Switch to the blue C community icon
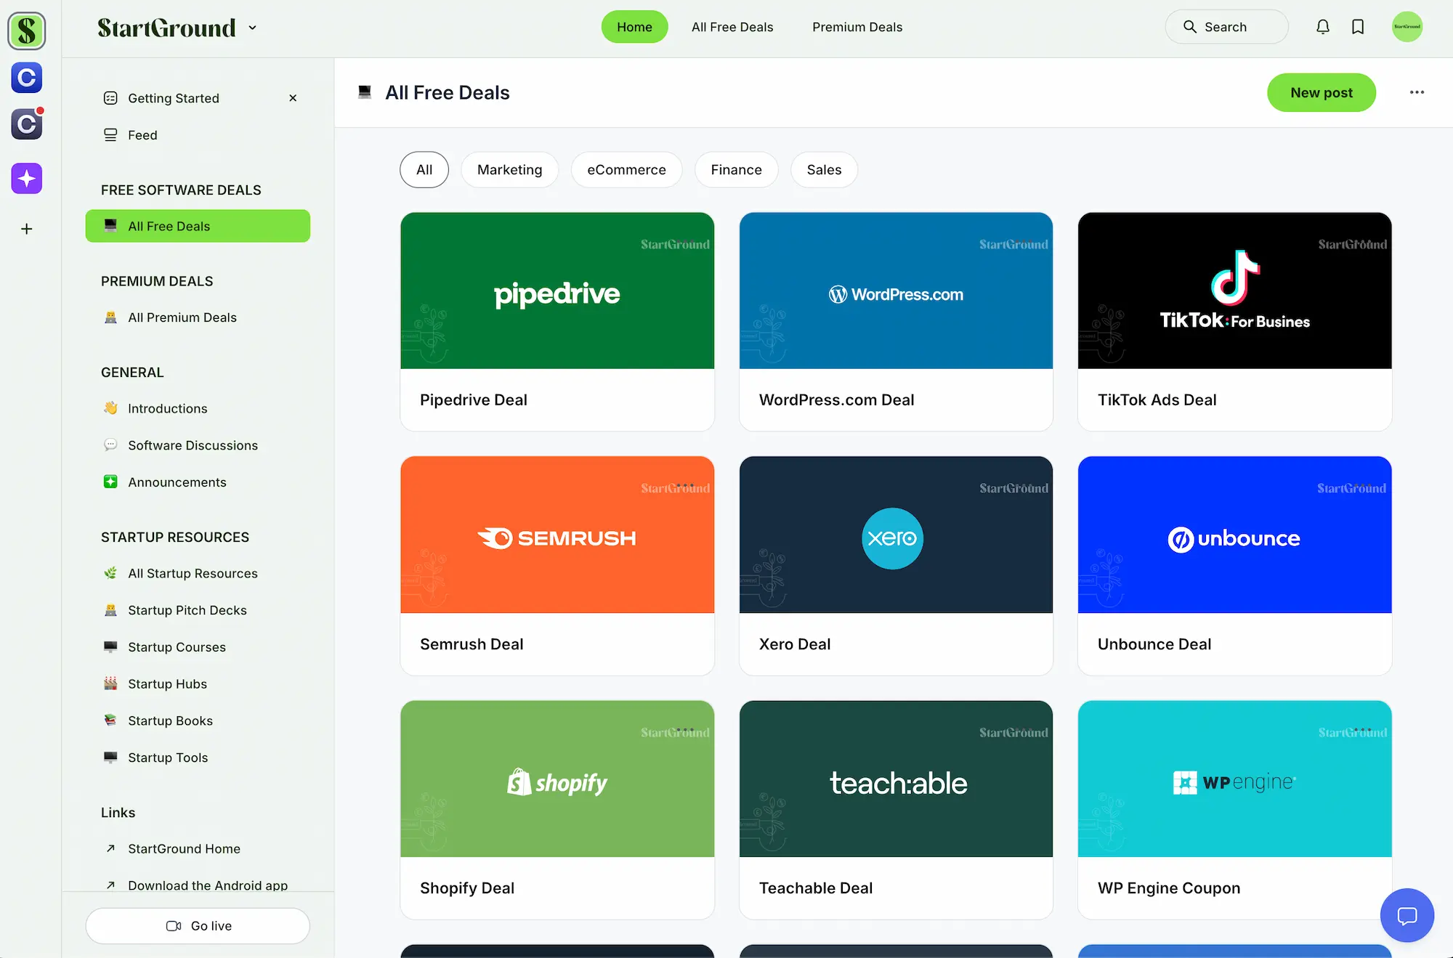This screenshot has height=958, width=1453. coord(27,78)
